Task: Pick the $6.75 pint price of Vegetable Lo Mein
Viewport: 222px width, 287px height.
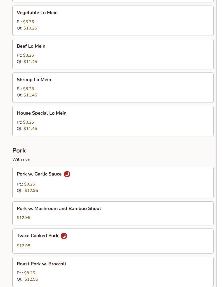Action: click(x=28, y=22)
